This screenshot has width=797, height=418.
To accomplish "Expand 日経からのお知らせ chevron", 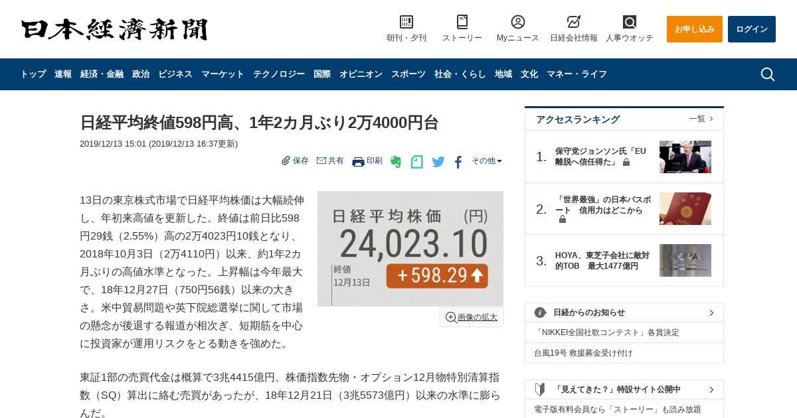I will [711, 313].
